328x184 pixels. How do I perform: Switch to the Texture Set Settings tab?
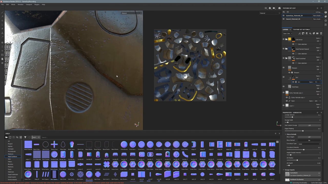(x=301, y=29)
